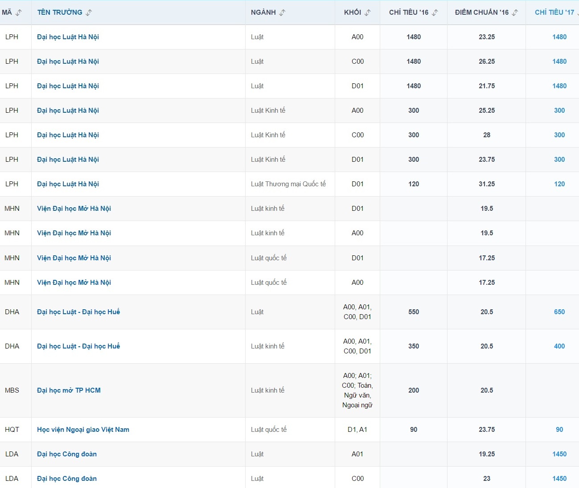The image size is (579, 488).
Task: Click the 31.25 benchmark score cell
Action: coord(487,184)
